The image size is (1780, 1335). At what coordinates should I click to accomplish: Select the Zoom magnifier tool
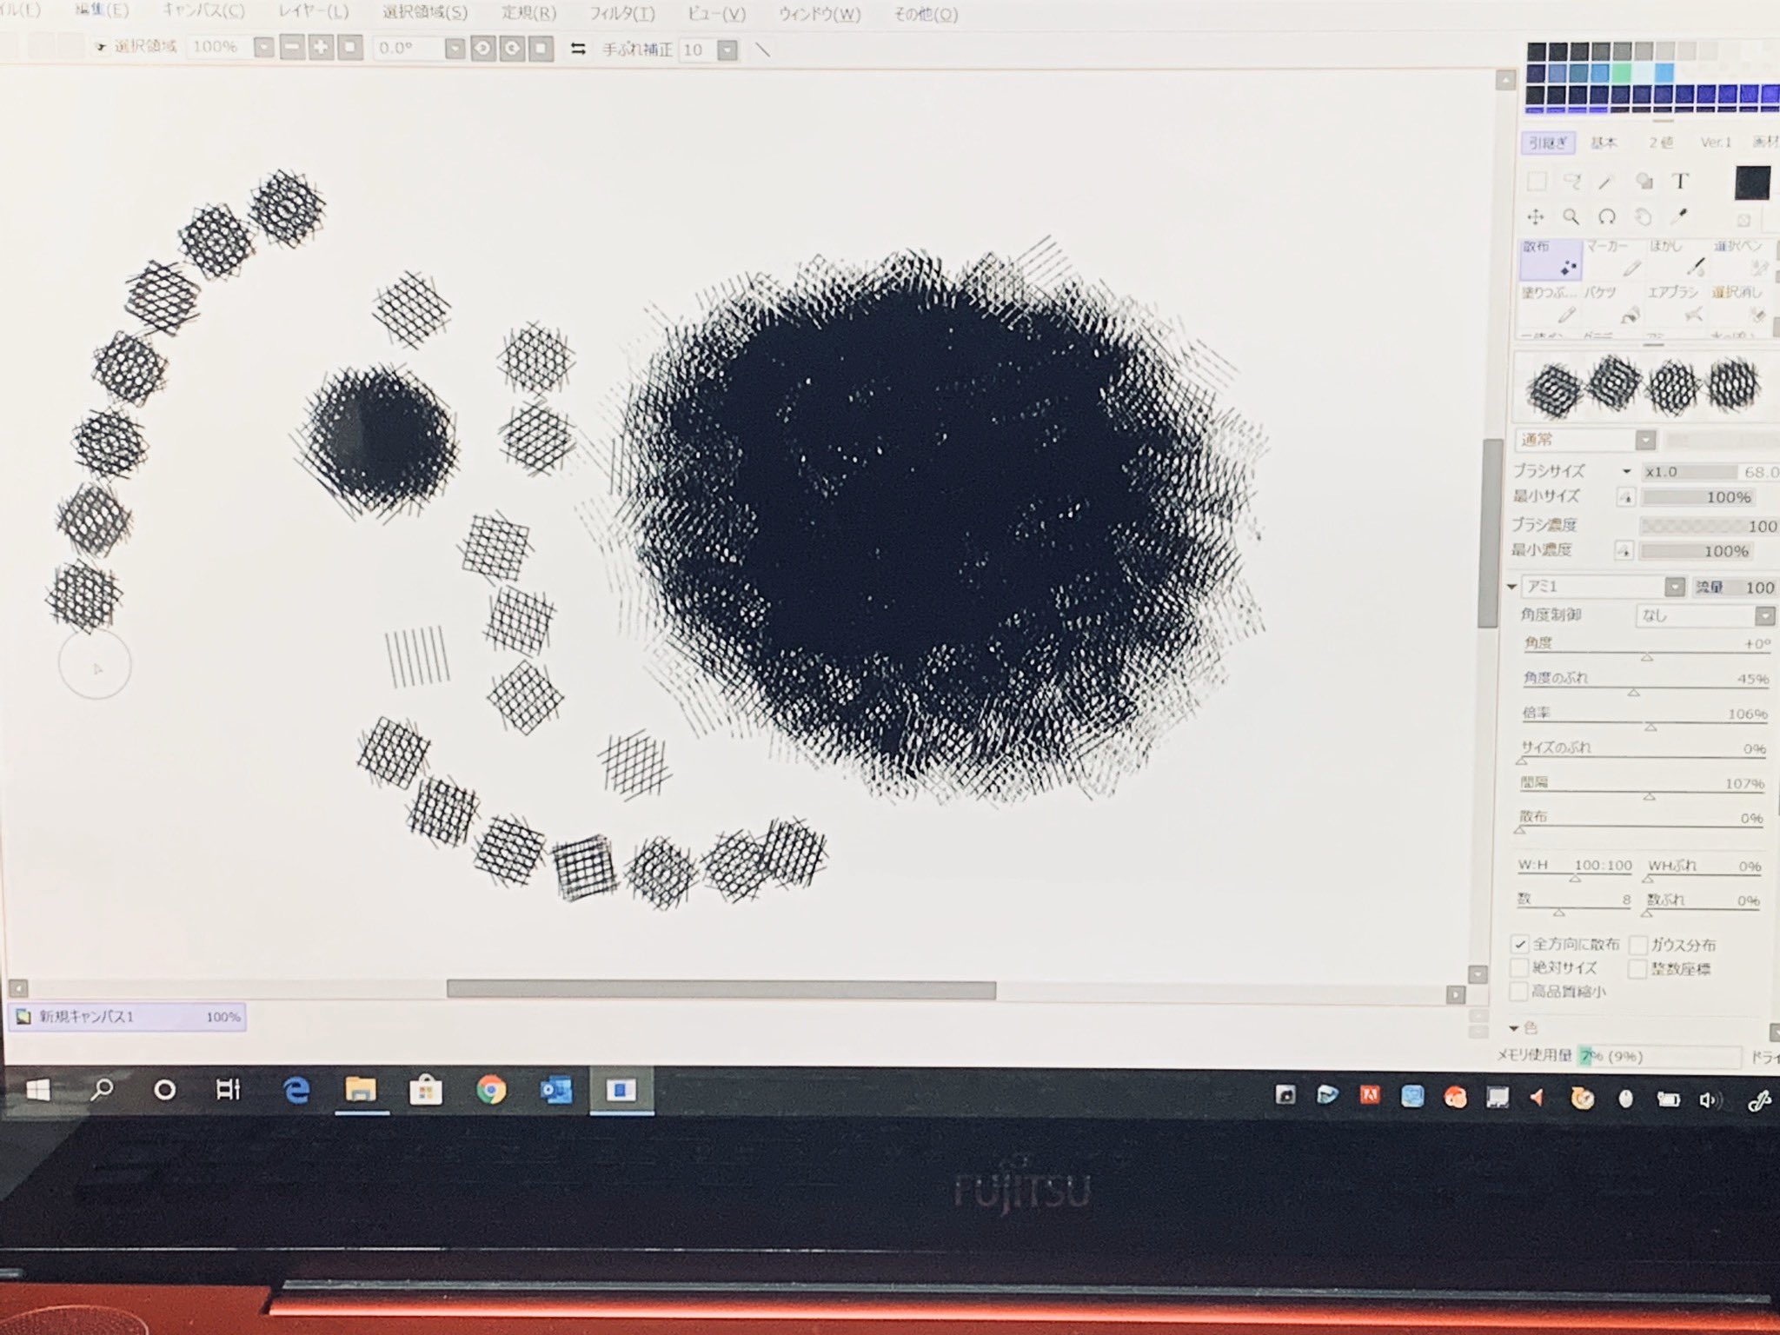(x=1571, y=216)
